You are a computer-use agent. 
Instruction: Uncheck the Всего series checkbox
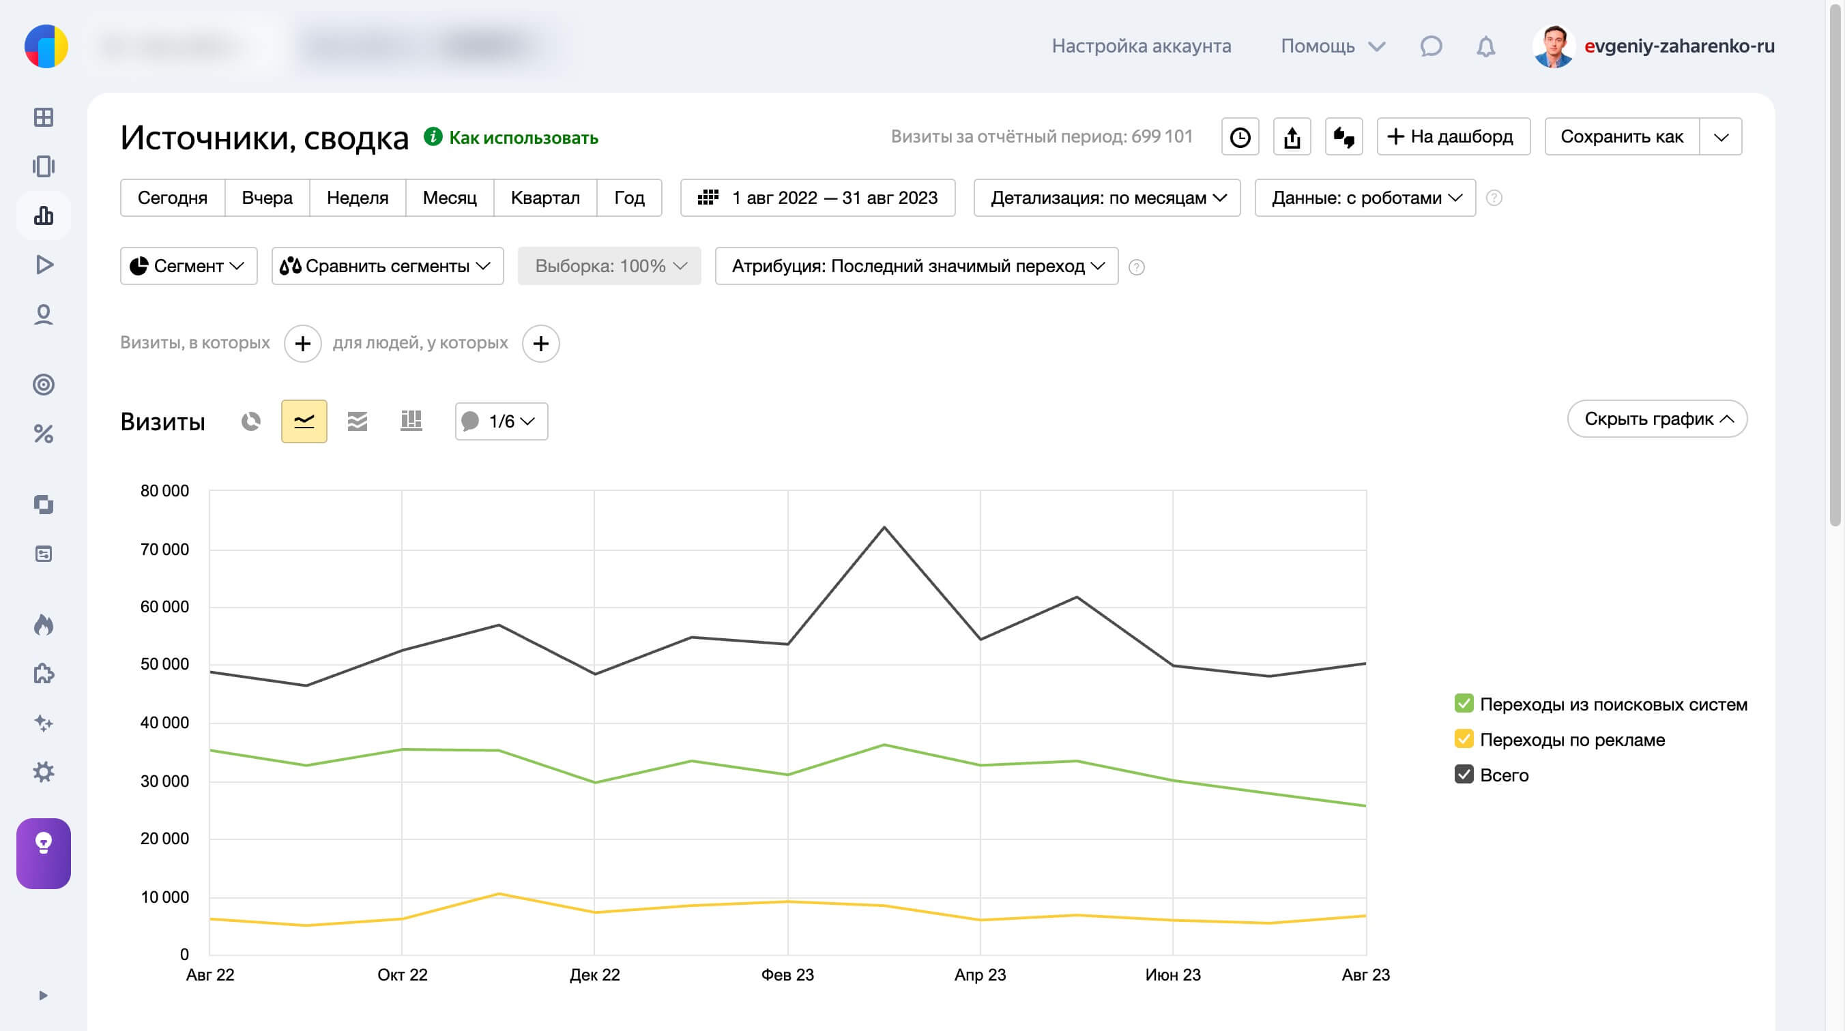point(1464,775)
